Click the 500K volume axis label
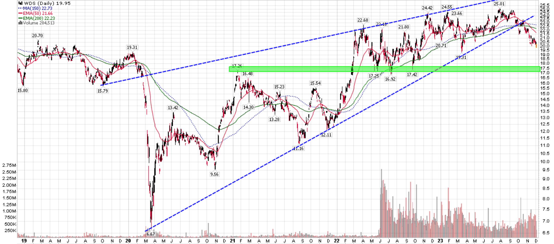Viewport: 554px width, 244px height. pyautogui.click(x=10, y=224)
